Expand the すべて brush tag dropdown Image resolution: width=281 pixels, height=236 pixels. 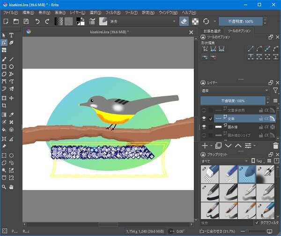click(x=222, y=160)
